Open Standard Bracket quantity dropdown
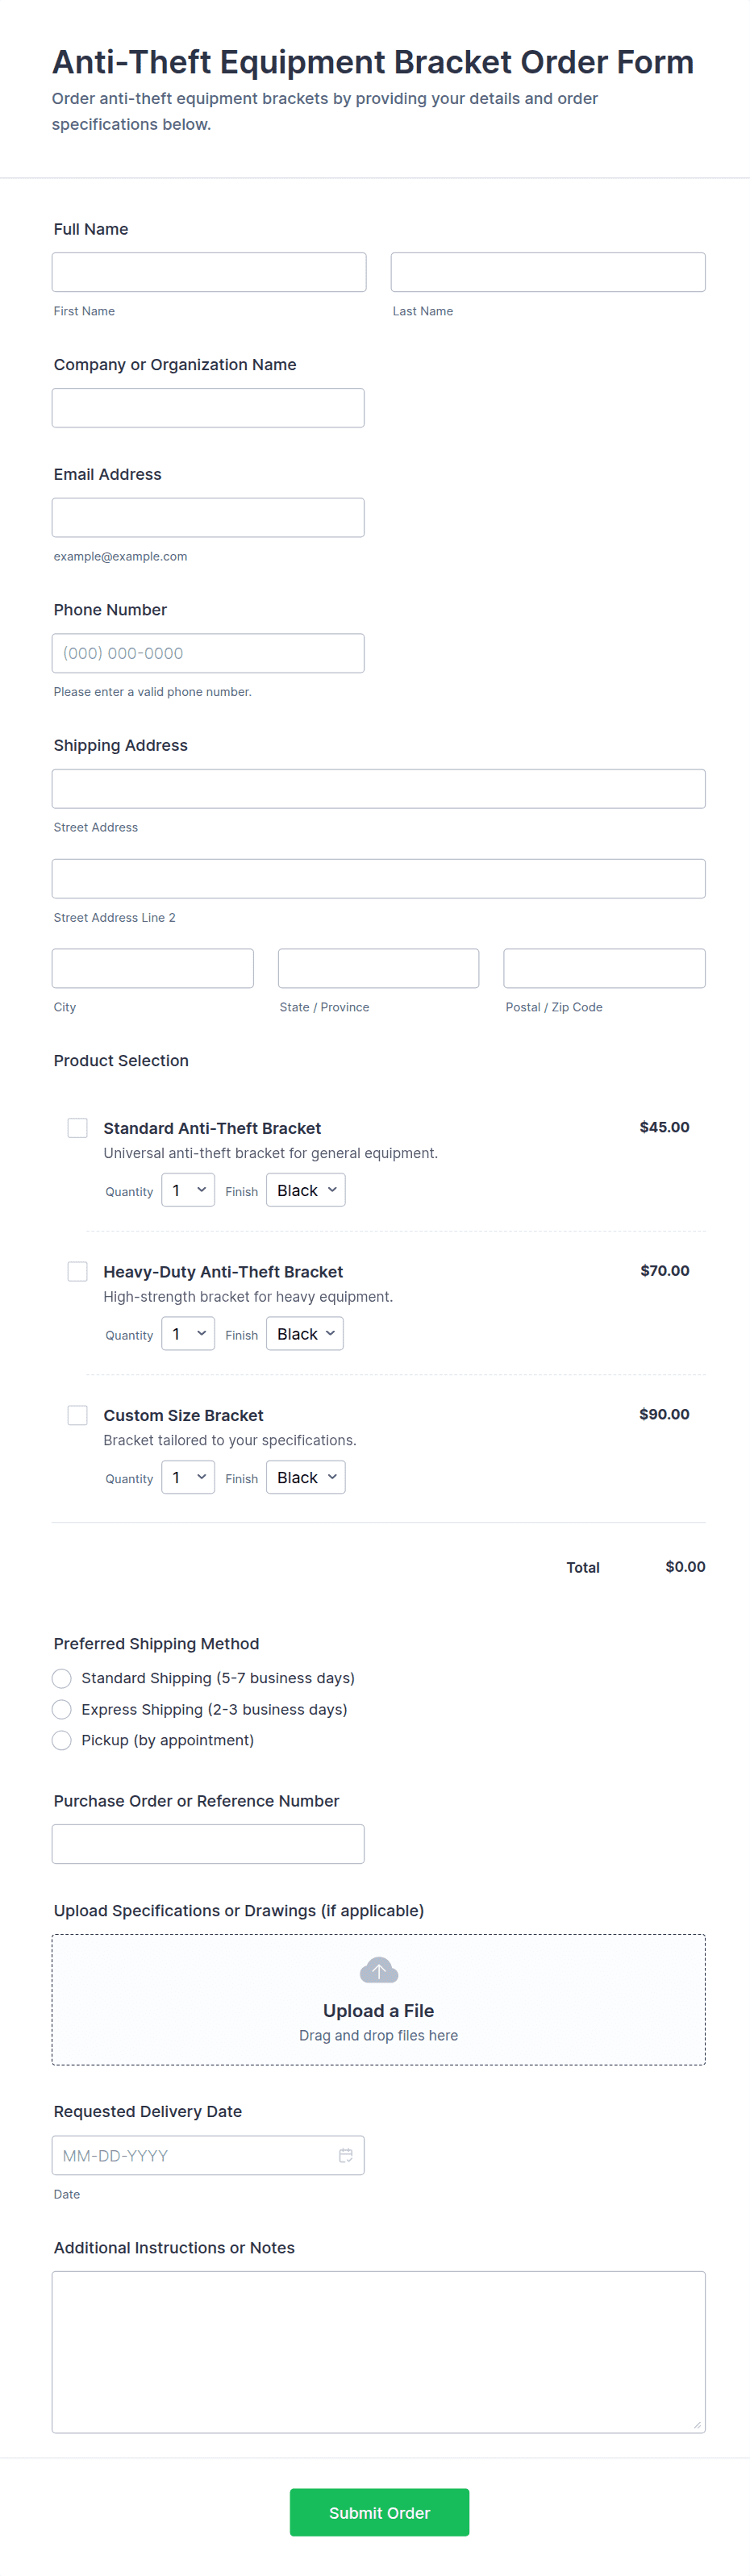This screenshot has height=2576, width=750. click(x=188, y=1190)
